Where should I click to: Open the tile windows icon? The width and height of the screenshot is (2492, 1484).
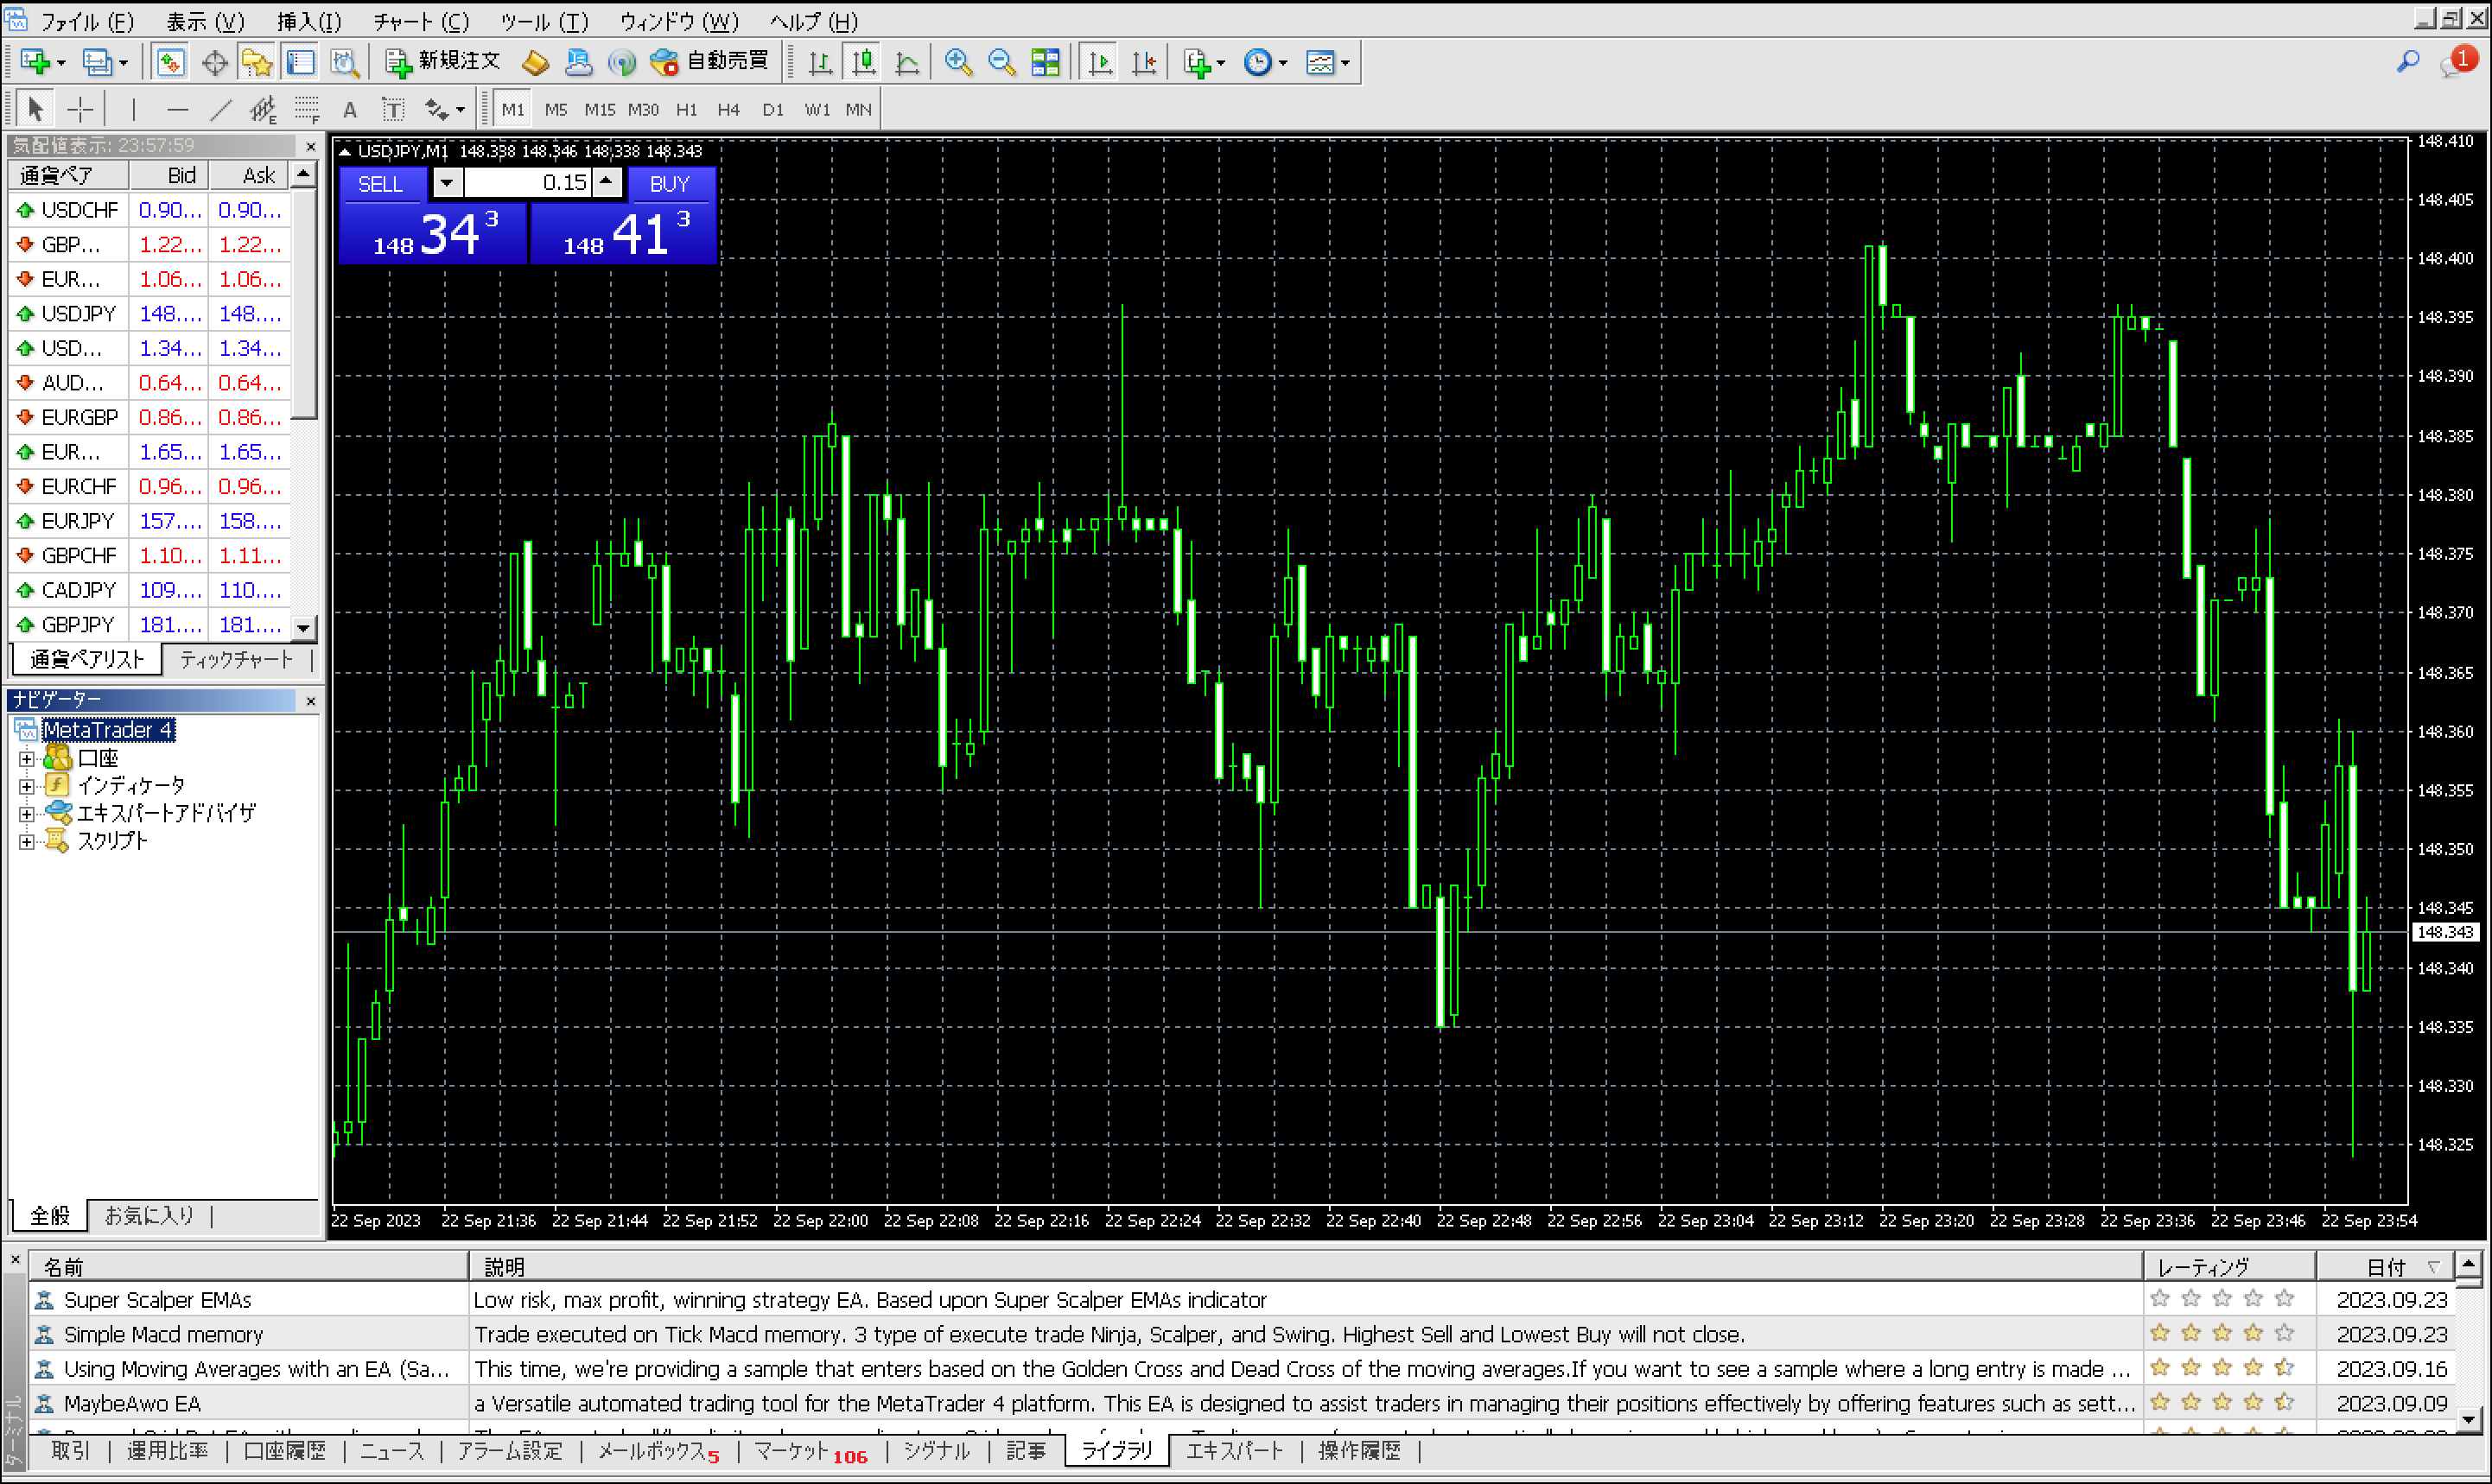point(1045,62)
